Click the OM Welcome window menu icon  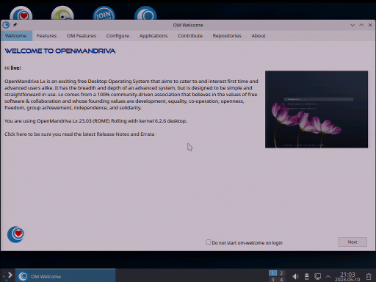(x=6, y=25)
